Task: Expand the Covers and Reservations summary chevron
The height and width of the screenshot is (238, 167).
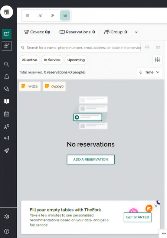Action: click(136, 32)
